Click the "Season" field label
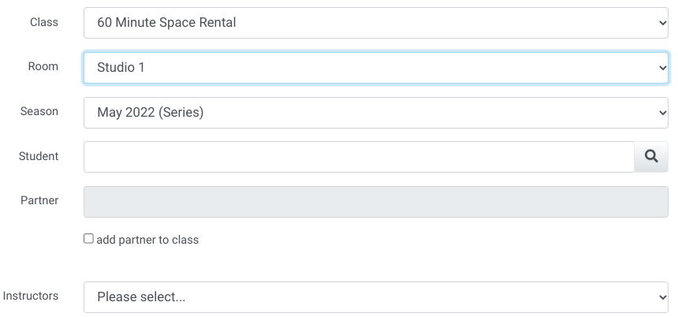The height and width of the screenshot is (317, 678). point(39,112)
